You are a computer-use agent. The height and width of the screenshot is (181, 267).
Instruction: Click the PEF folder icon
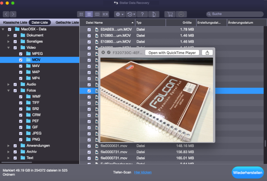[28, 121]
